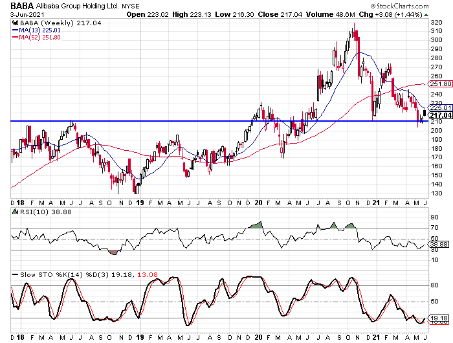Click the RSI(10) 38.88 indicator label
Viewport: 453px width, 343px height.
point(46,212)
